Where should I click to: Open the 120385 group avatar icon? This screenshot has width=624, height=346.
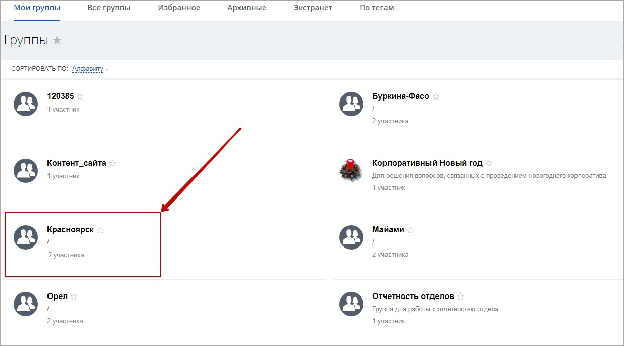click(26, 104)
